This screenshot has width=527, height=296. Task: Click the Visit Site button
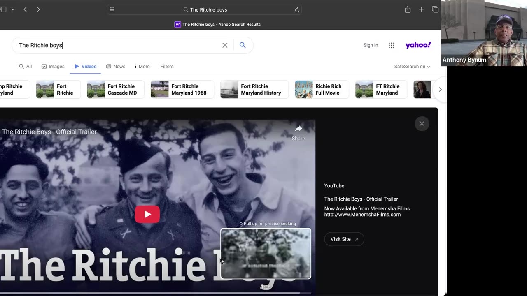click(x=344, y=239)
